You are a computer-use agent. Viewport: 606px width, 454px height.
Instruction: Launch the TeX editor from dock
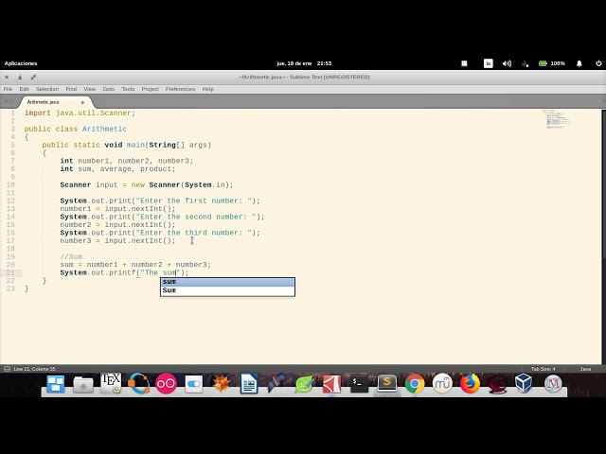(111, 383)
